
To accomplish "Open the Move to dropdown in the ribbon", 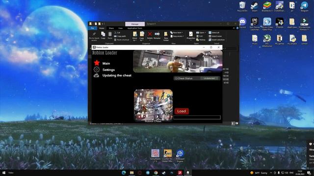I will [x=135, y=36].
